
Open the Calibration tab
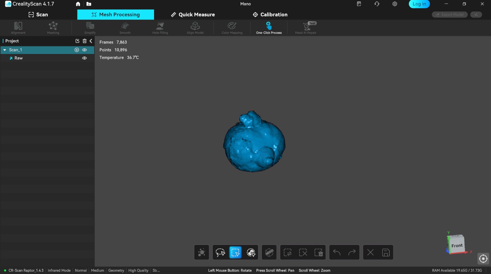tap(270, 14)
